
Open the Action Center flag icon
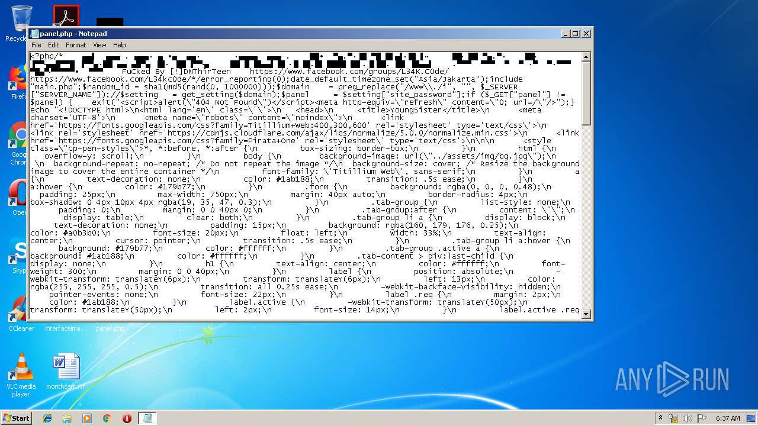(x=702, y=418)
